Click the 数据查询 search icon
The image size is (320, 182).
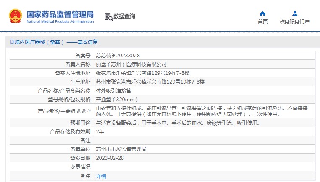pyautogui.click(x=109, y=17)
